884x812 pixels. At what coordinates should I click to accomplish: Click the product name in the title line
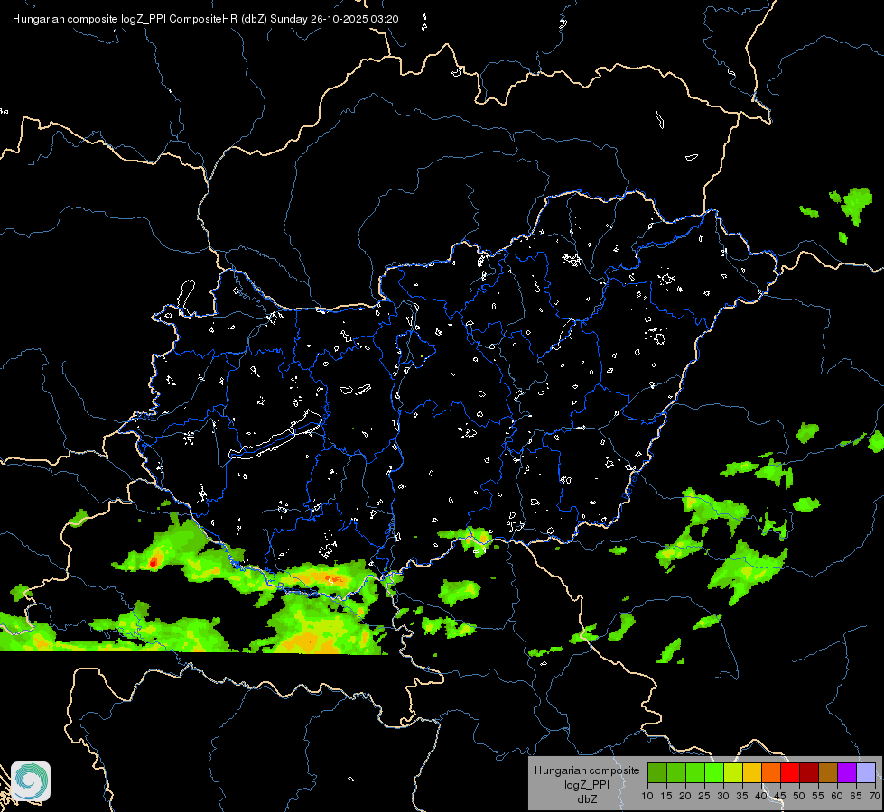point(139,19)
